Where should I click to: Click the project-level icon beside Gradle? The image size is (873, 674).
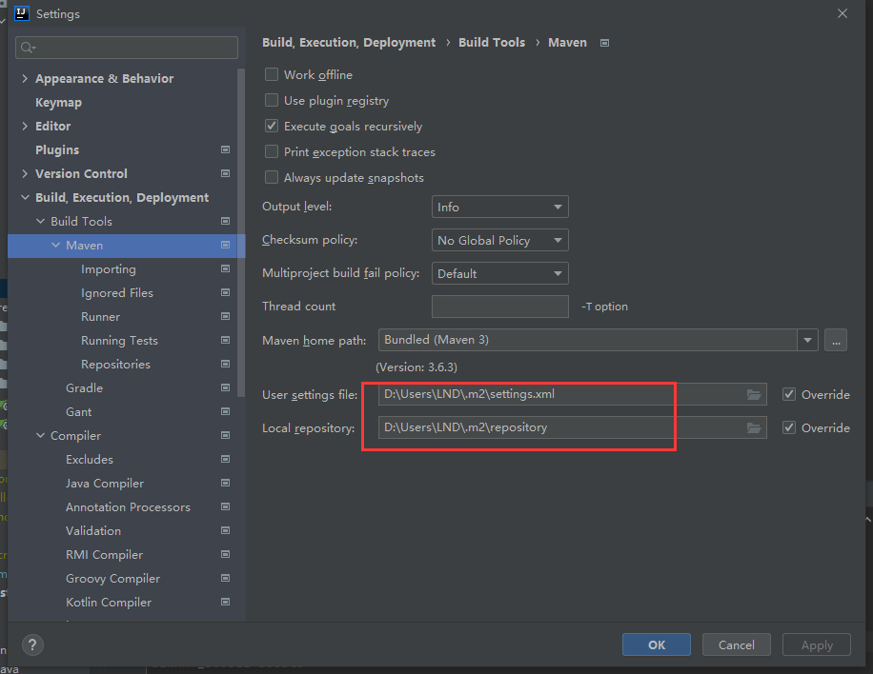226,387
